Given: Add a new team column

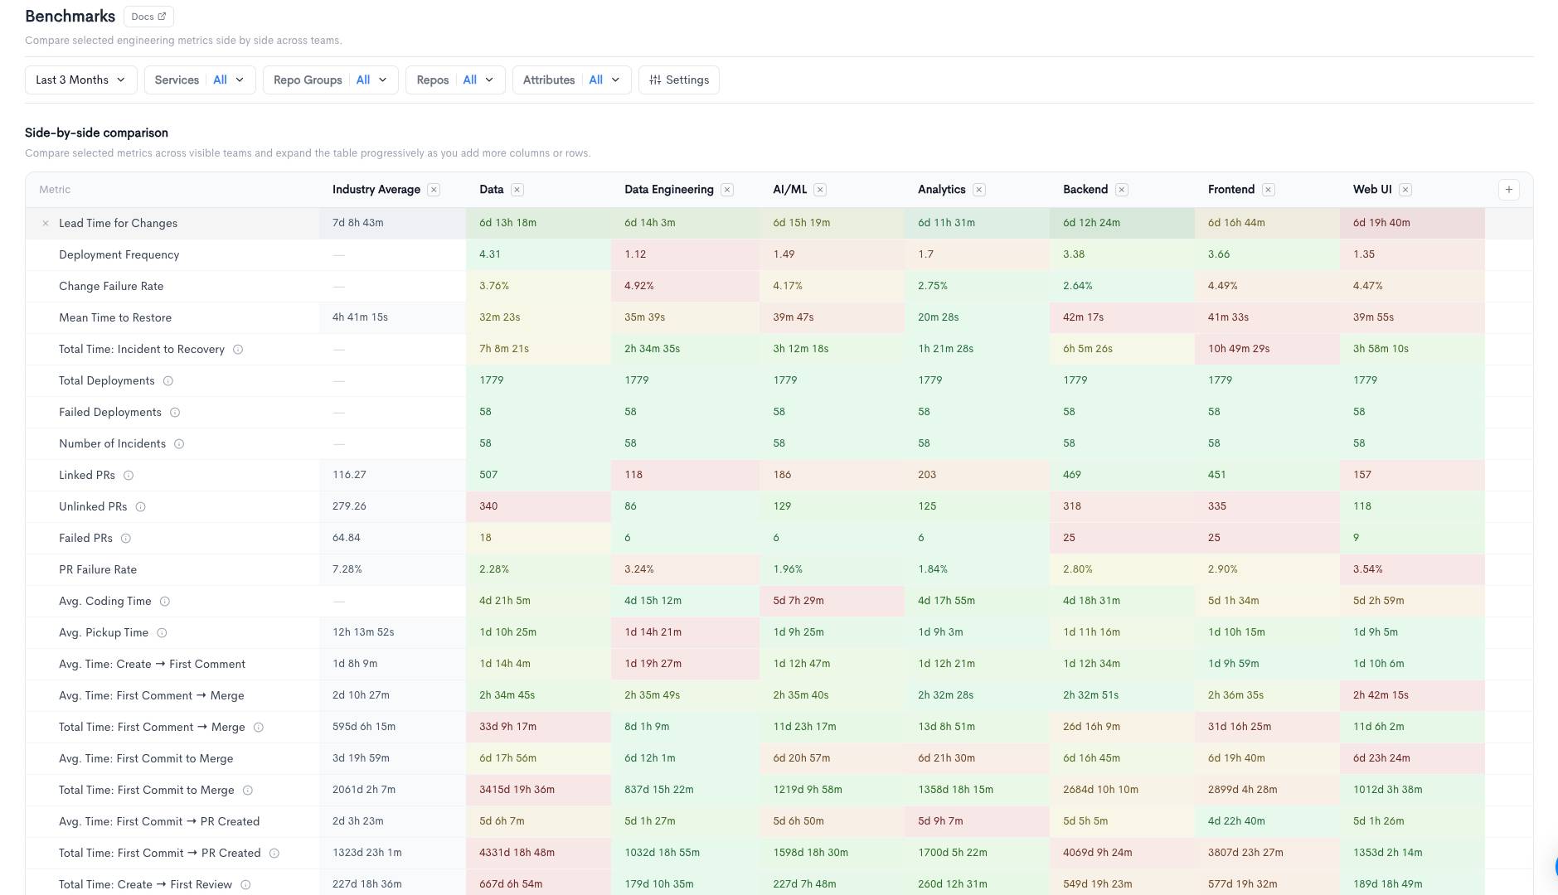Looking at the screenshot, I should pyautogui.click(x=1509, y=190).
